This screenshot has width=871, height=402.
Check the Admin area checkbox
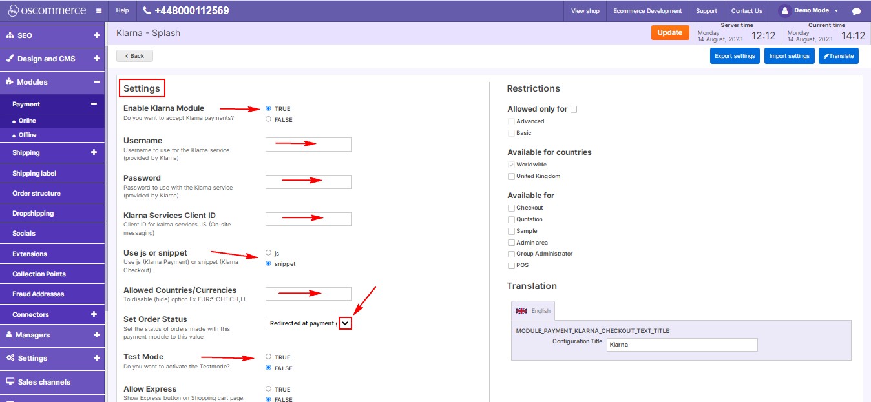point(511,243)
